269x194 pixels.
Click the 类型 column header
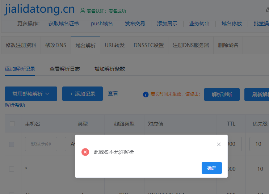tap(83, 124)
